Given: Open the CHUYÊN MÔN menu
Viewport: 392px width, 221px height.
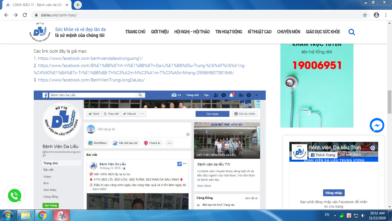Looking at the screenshot, I should 289,32.
